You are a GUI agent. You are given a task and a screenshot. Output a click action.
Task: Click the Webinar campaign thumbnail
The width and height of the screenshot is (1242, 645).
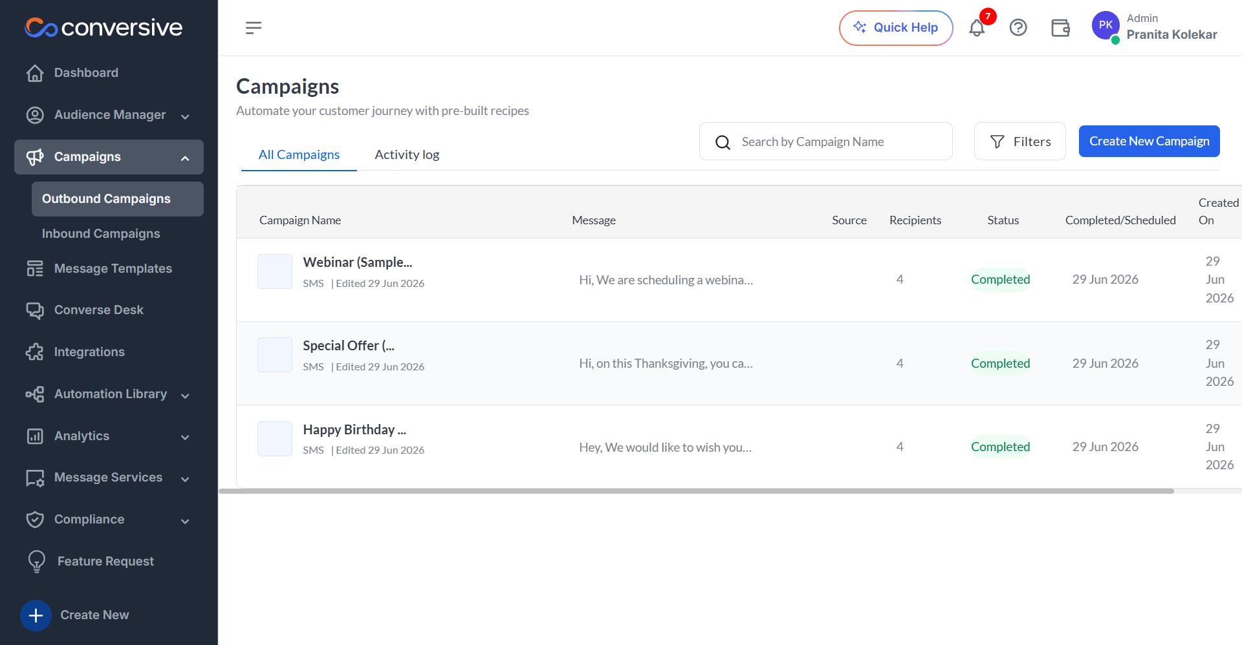(x=275, y=271)
